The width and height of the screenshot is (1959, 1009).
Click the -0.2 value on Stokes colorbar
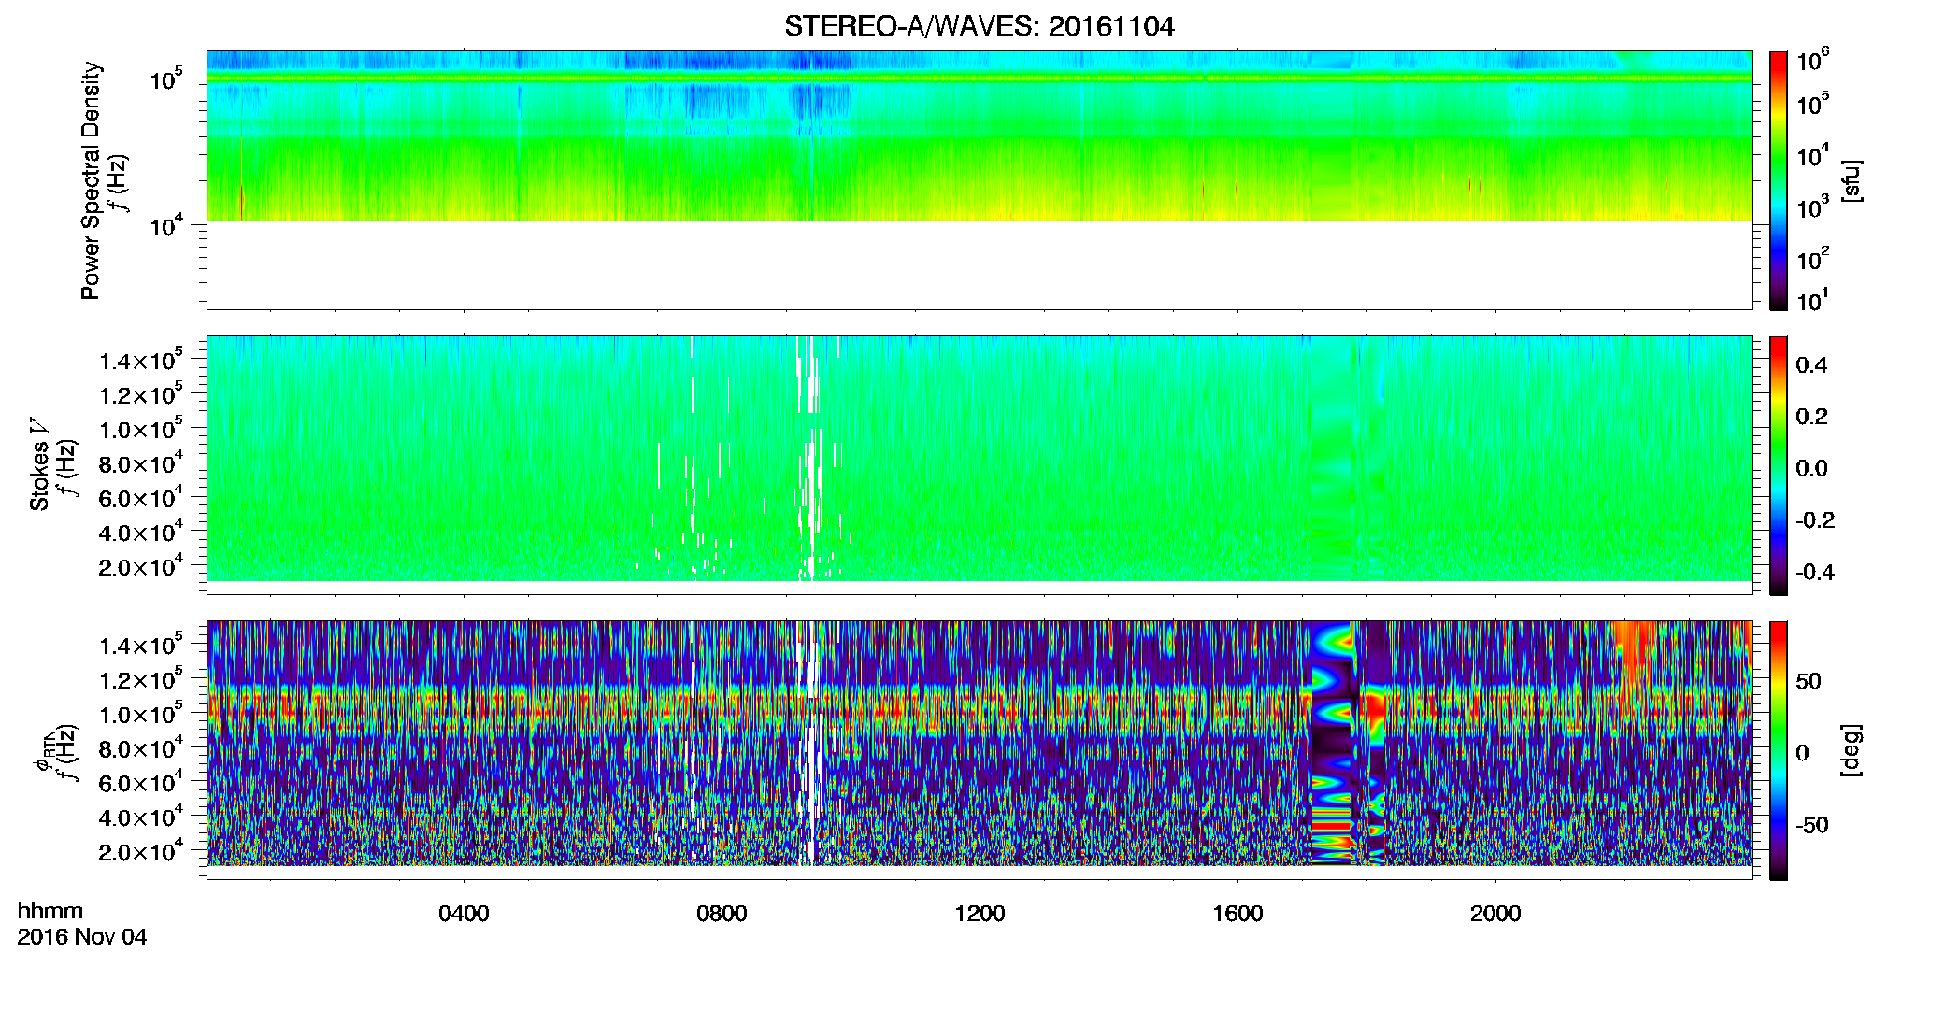1815,520
